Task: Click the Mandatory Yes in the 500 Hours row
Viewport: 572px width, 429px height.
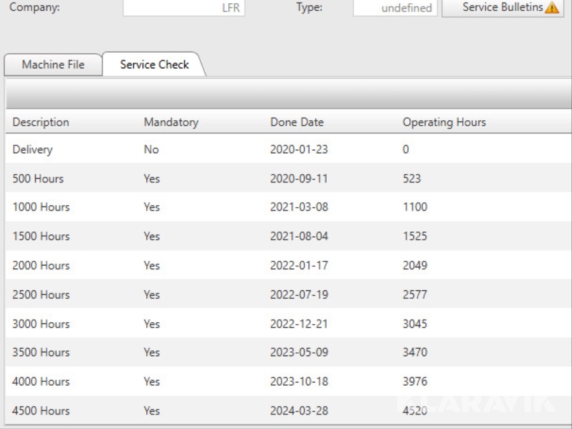Action: 152,179
